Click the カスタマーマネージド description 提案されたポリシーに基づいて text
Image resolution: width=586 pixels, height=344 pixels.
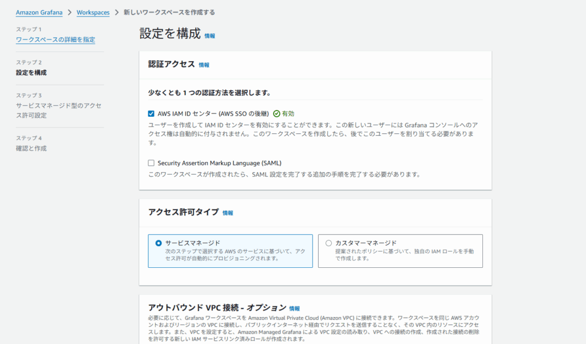pyautogui.click(x=405, y=255)
